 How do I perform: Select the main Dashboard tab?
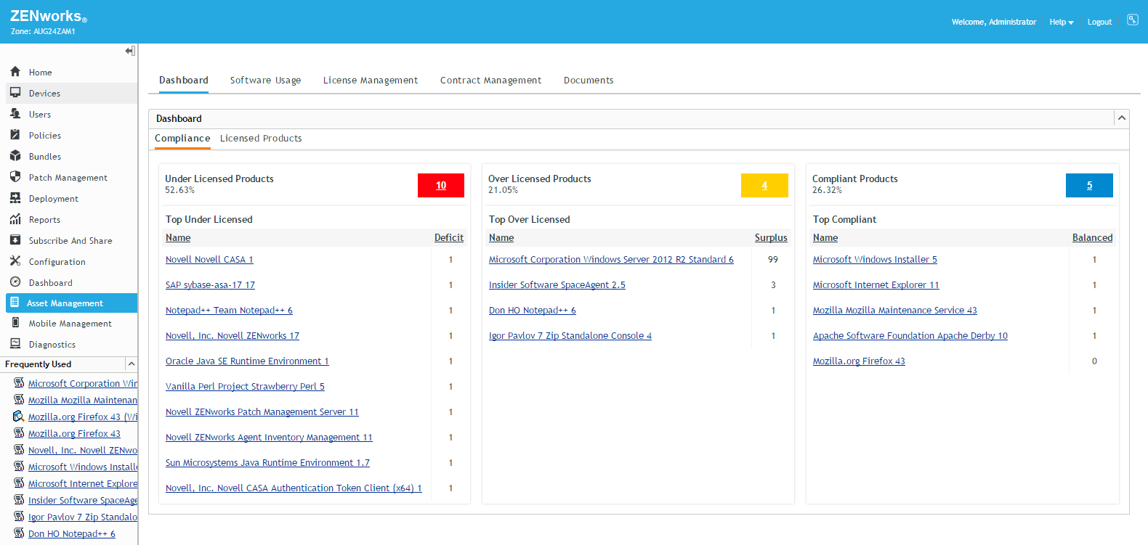tap(184, 81)
